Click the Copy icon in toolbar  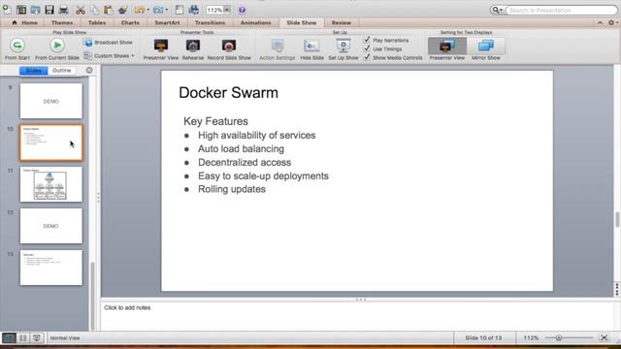click(x=94, y=10)
